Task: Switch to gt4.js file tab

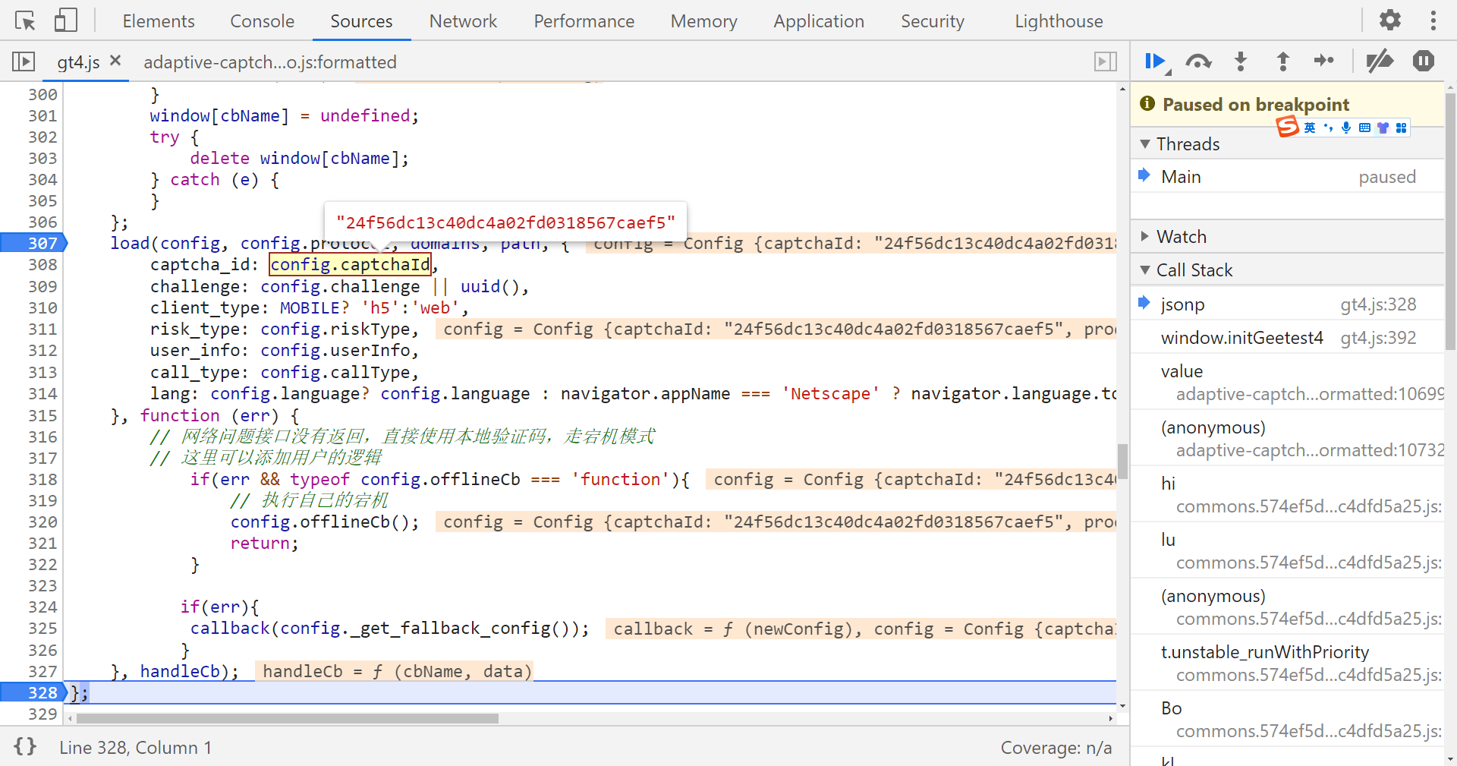Action: coord(78,61)
